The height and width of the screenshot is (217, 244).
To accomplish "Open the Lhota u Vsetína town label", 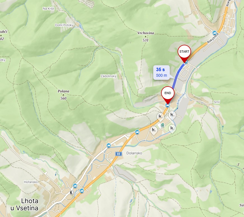I will (x=24, y=204).
